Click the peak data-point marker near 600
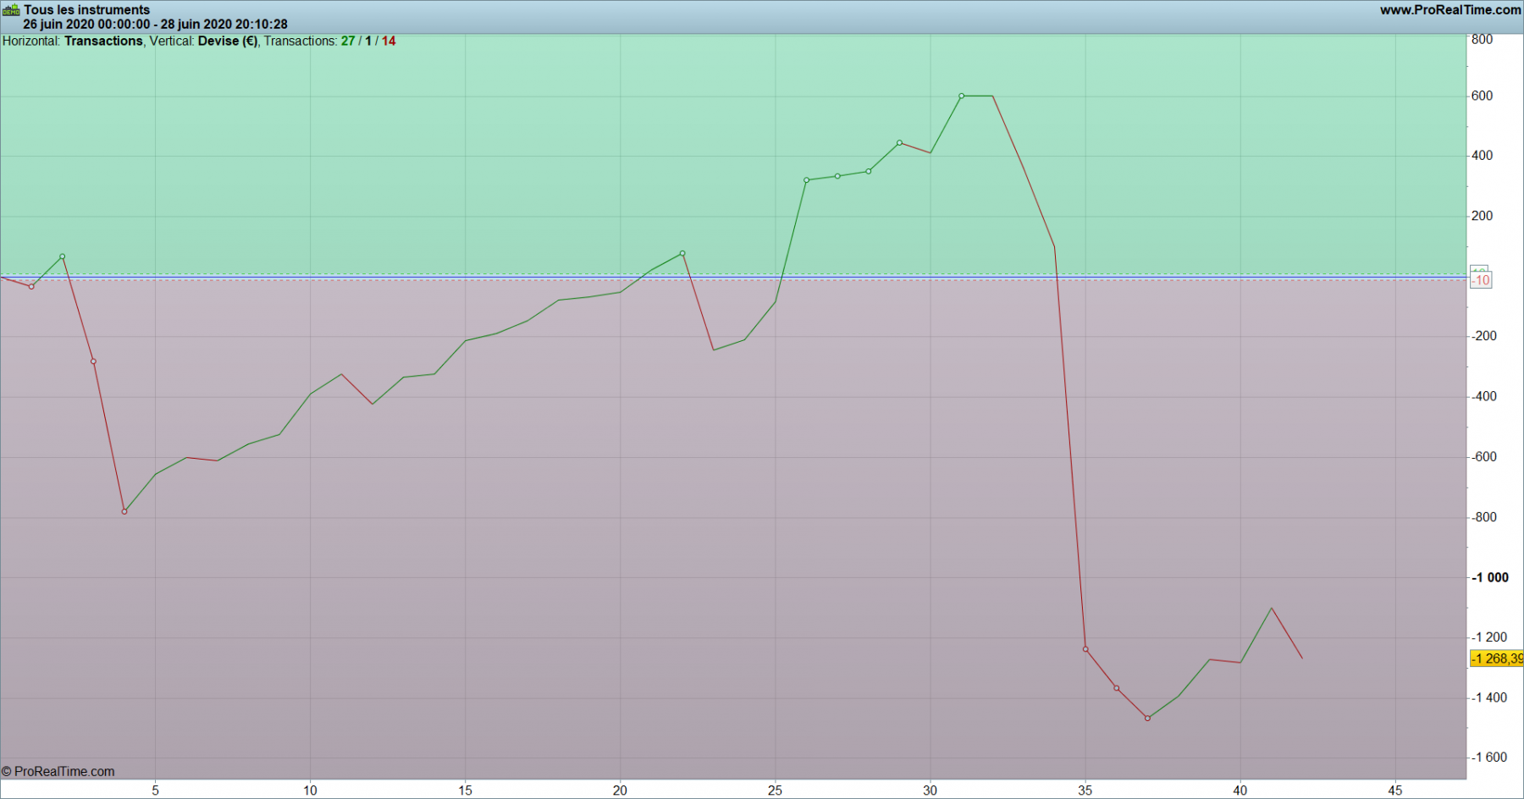The width and height of the screenshot is (1524, 799). (x=962, y=96)
